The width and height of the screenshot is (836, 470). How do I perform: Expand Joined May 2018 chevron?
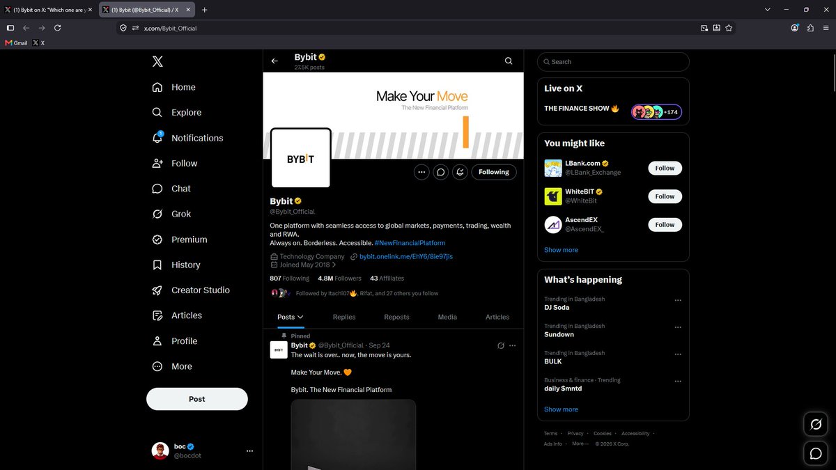(334, 265)
